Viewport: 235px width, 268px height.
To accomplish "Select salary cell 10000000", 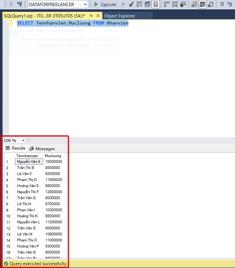I will pyautogui.click(x=54, y=162).
